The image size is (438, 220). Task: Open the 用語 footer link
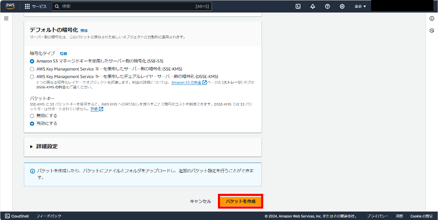click(x=399, y=216)
